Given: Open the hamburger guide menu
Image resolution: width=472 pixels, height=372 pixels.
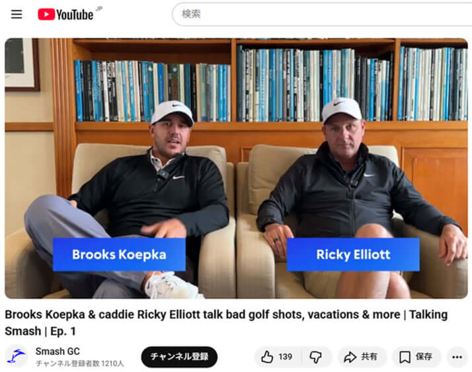Looking at the screenshot, I should point(17,14).
